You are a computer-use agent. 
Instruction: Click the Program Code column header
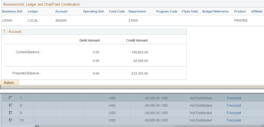click(x=167, y=12)
